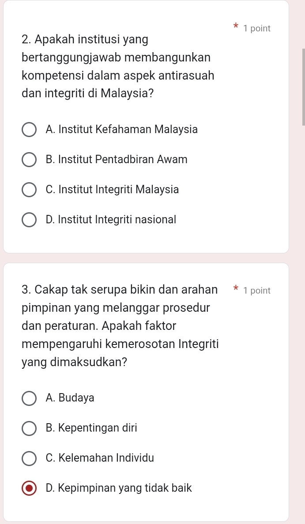Click question 3 text starting 'Cakap tak serupa'
Viewport: 305px width, 524px height.
(x=119, y=326)
